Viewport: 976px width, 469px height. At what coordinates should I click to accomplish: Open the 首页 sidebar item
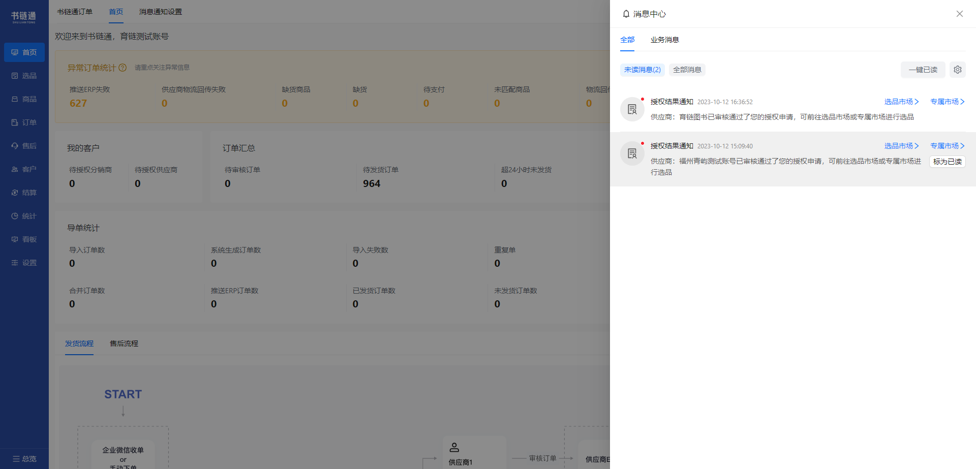pyautogui.click(x=24, y=52)
